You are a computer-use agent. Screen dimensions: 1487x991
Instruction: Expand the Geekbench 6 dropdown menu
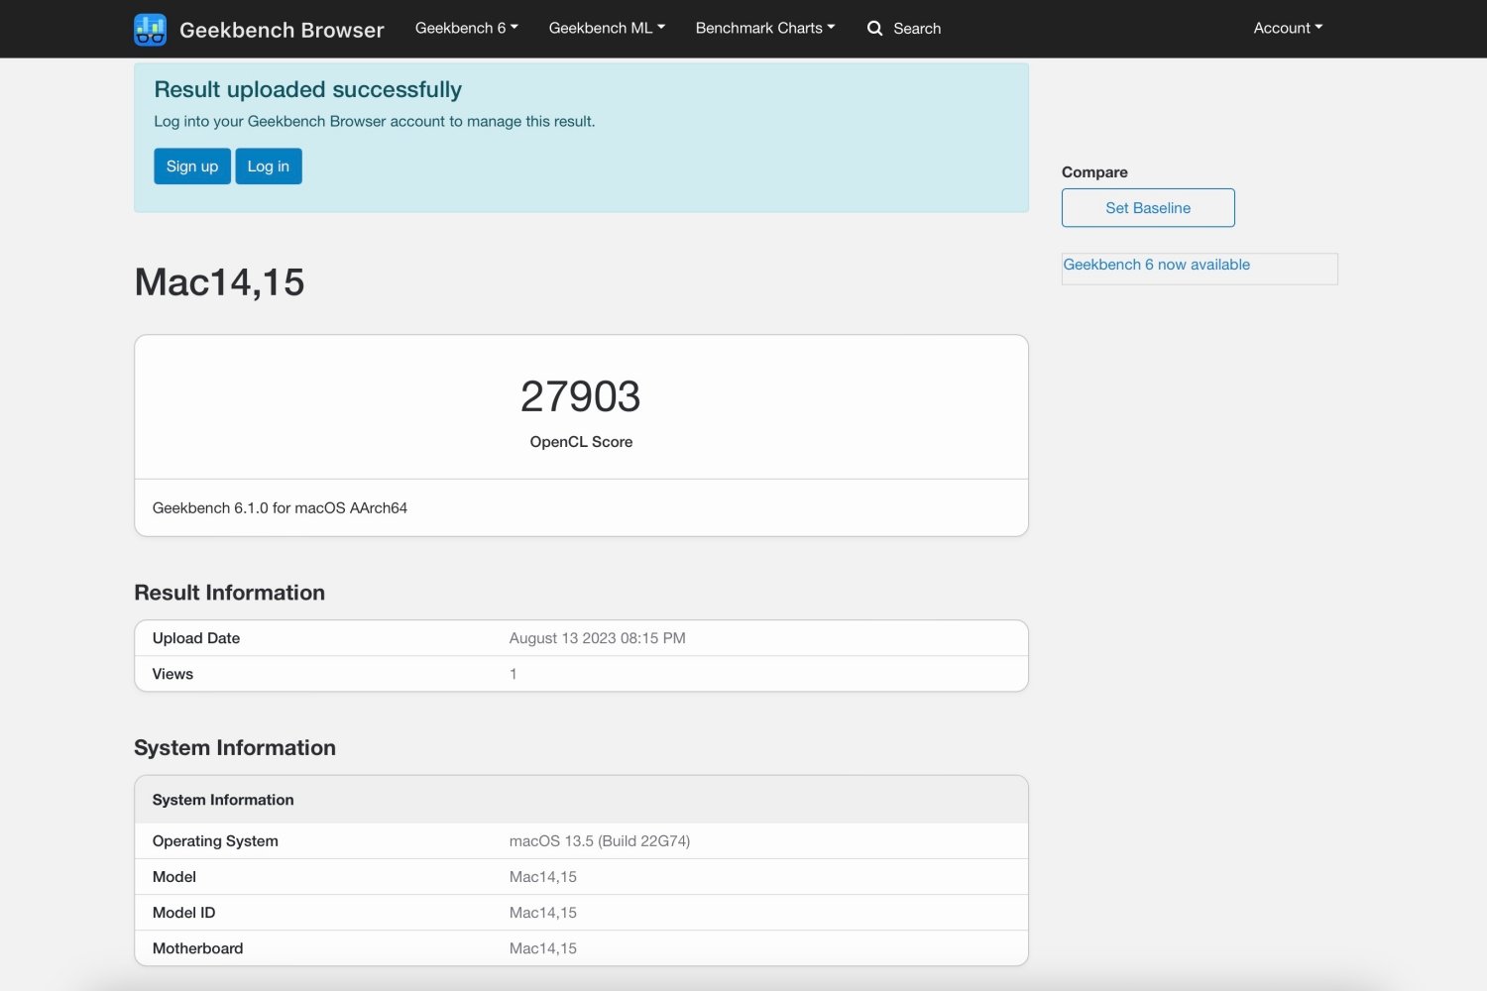(x=466, y=28)
